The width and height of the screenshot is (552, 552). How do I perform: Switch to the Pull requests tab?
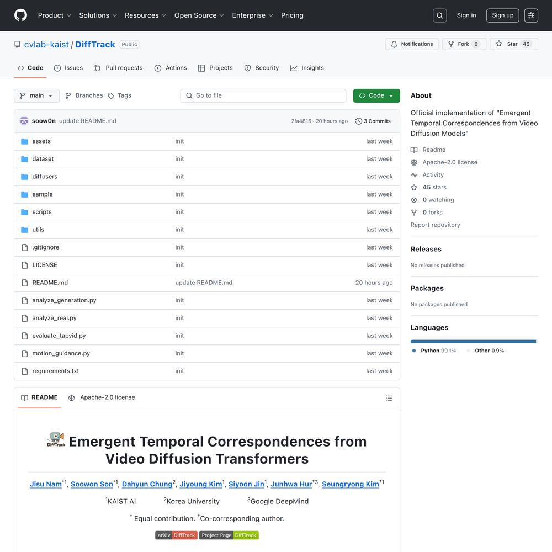(x=118, y=68)
